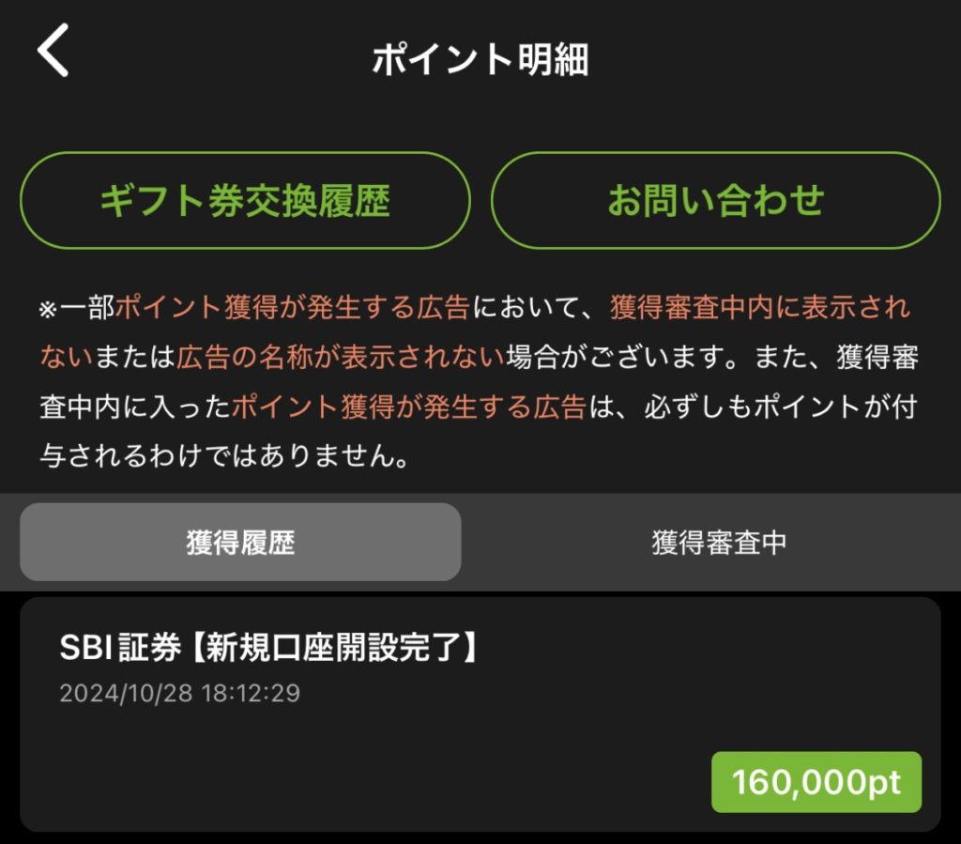Click the timestamp 2024/10/28 18:12:29
The height and width of the screenshot is (844, 961).
coord(180,694)
